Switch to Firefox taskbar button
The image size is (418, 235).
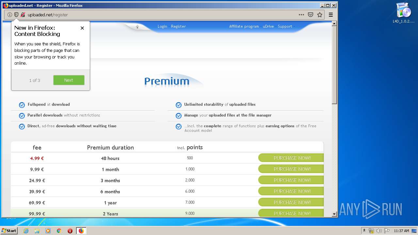81,231
